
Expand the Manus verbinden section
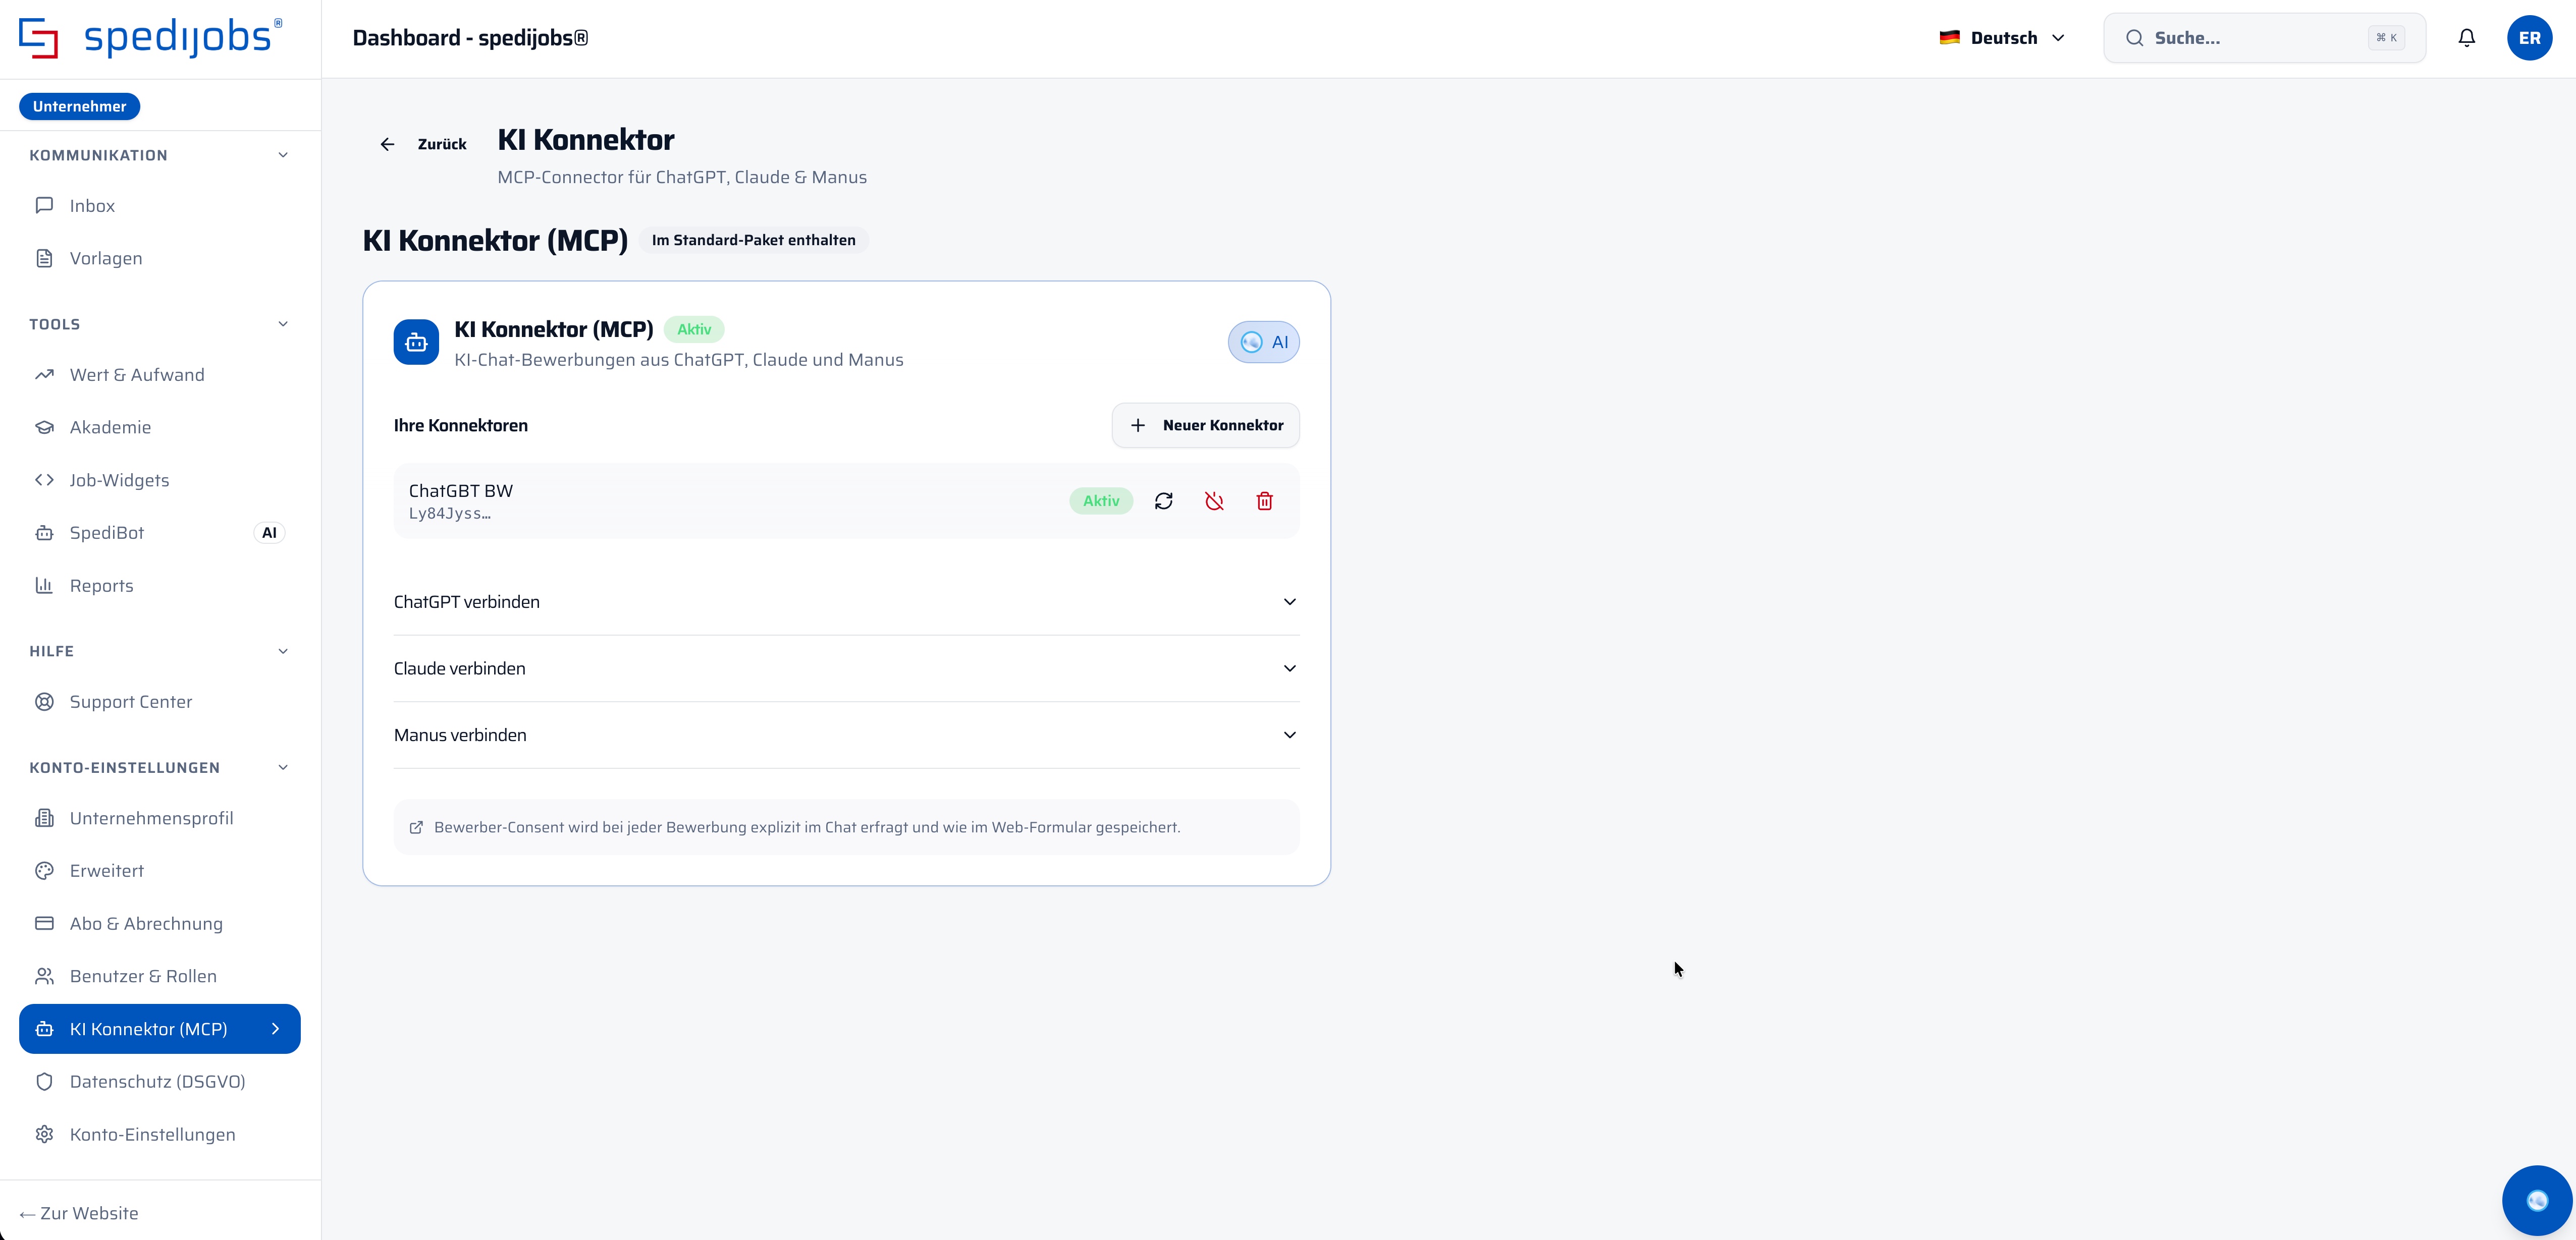click(846, 736)
